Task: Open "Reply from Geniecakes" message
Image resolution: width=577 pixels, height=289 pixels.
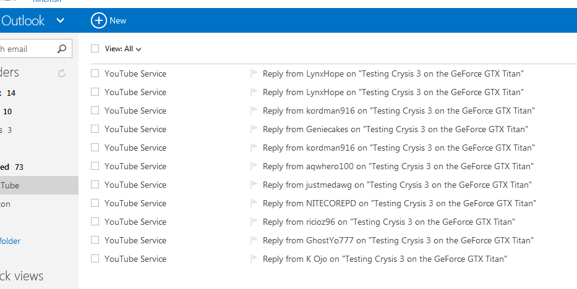Action: tap(395, 129)
